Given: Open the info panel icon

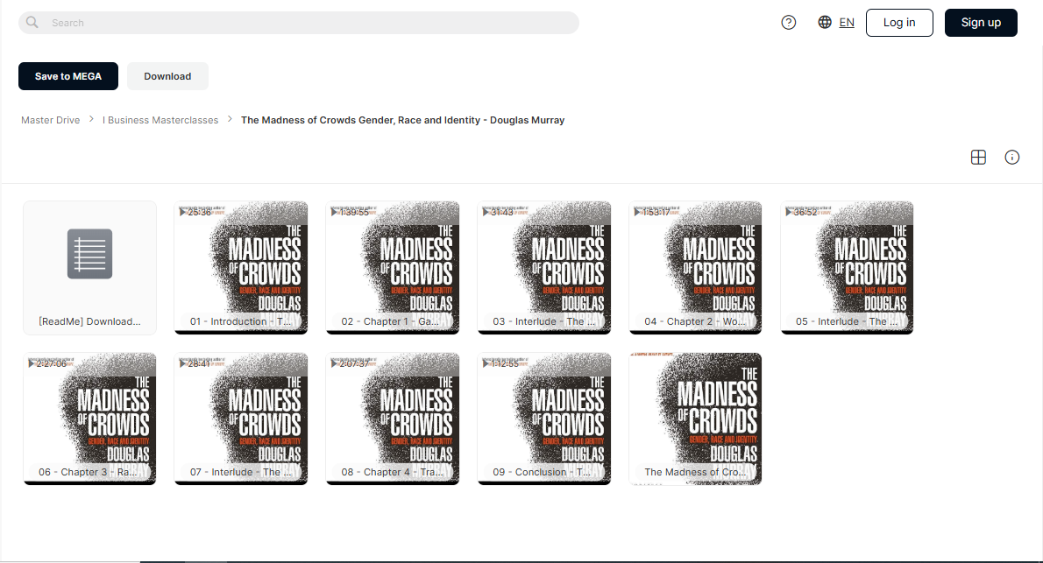Looking at the screenshot, I should (x=1011, y=158).
